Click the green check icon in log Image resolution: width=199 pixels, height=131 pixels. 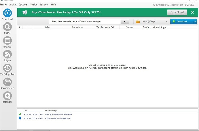tap(20, 114)
